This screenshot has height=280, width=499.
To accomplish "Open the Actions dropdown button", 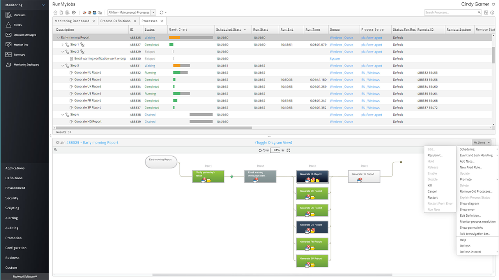I will tap(482, 142).
